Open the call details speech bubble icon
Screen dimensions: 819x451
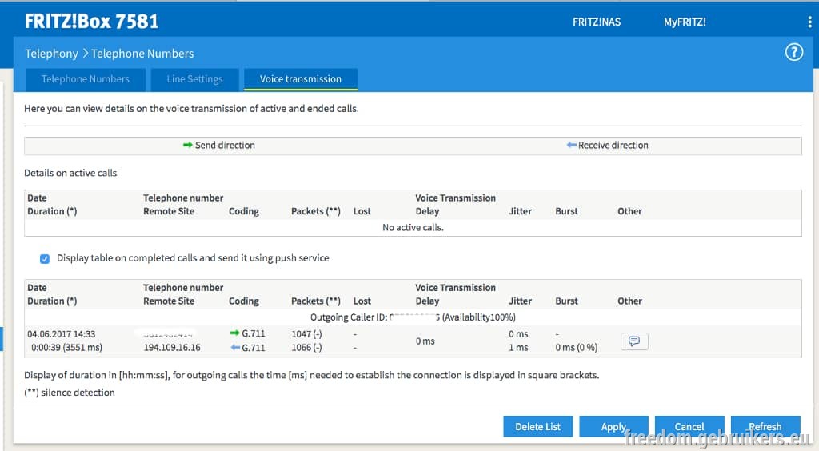pyautogui.click(x=634, y=341)
